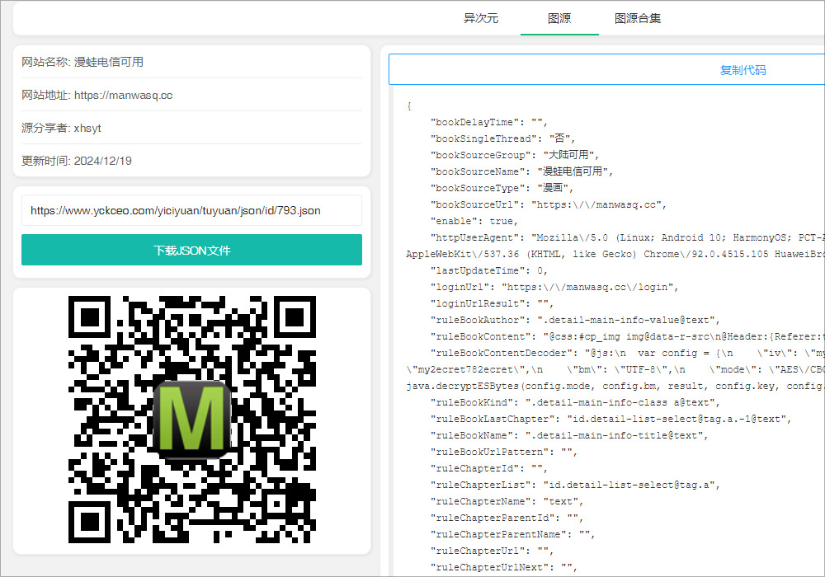Click the "ruleBookContent": code line
This screenshot has width=825, height=577.
coord(628,336)
